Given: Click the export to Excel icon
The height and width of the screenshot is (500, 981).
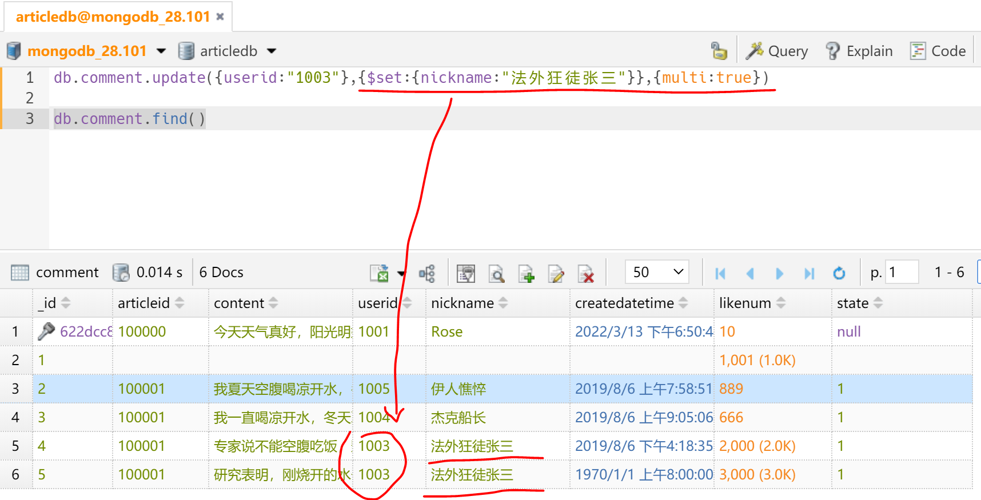Looking at the screenshot, I should pos(379,273).
